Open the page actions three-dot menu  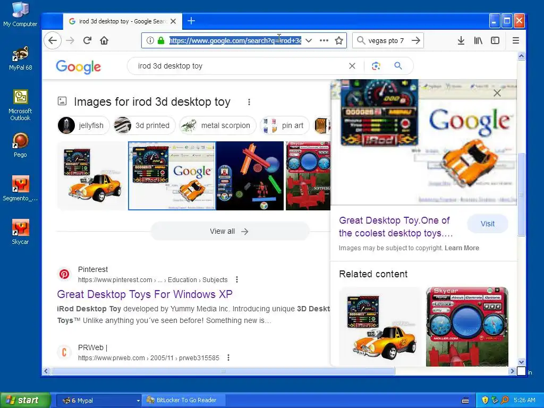tap(324, 40)
